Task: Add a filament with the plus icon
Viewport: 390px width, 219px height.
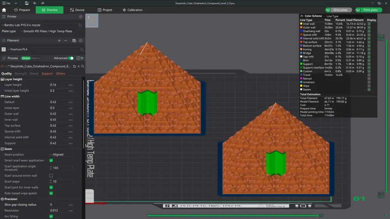Action: pyautogui.click(x=59, y=41)
